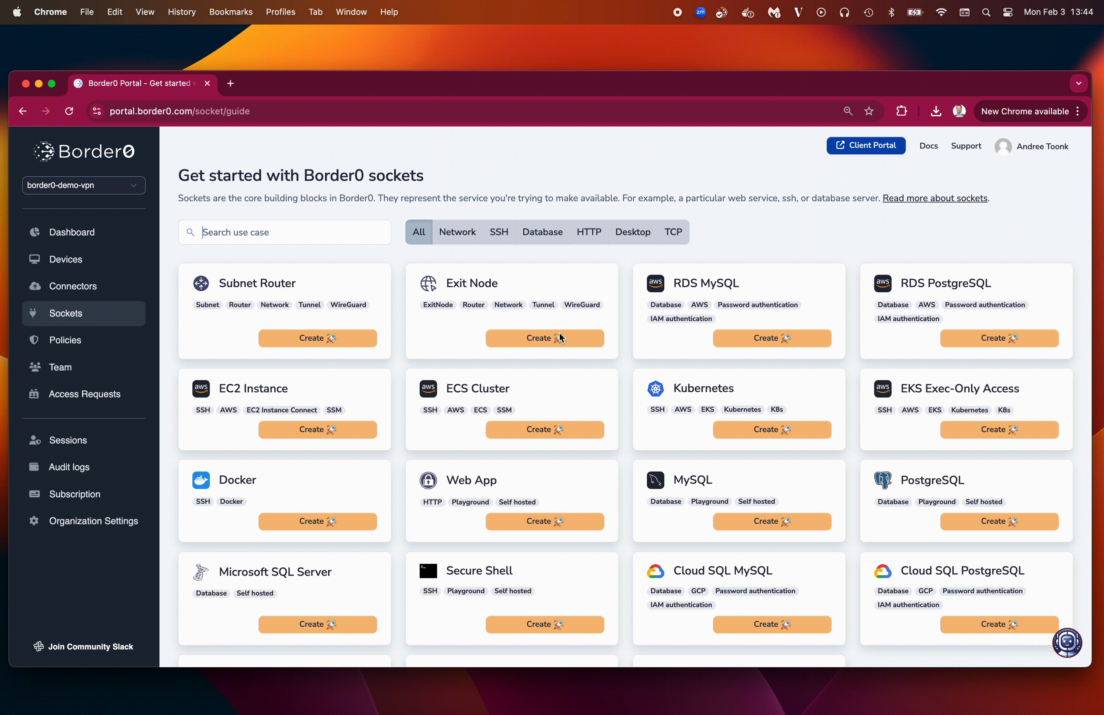Viewport: 1104px width, 715px height.
Task: Click the Andree Toonk profile dropdown
Action: click(x=1032, y=146)
